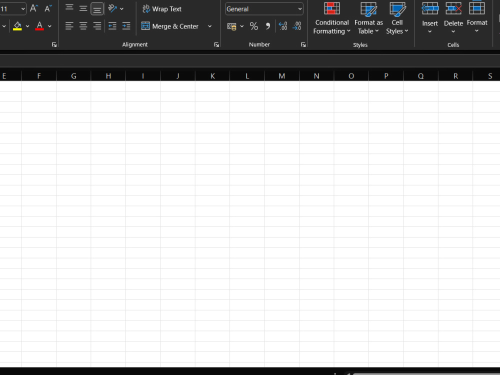This screenshot has width=500, height=375.
Task: Open the Fill Color dropdown arrow
Action: click(27, 26)
